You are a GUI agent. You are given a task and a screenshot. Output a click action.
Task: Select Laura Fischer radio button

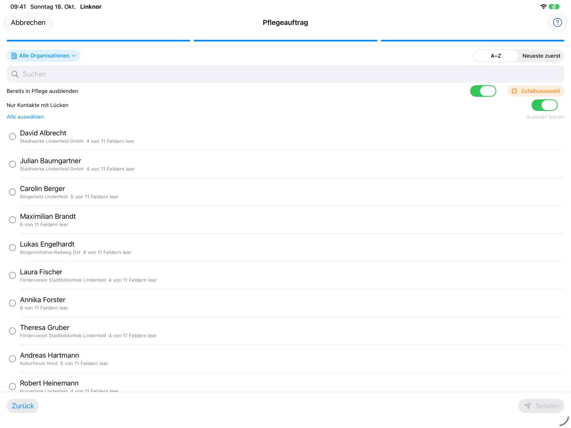click(13, 276)
